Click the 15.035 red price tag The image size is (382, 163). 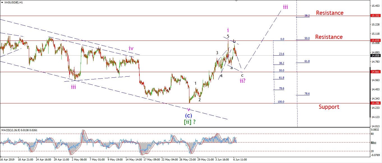point(376,41)
